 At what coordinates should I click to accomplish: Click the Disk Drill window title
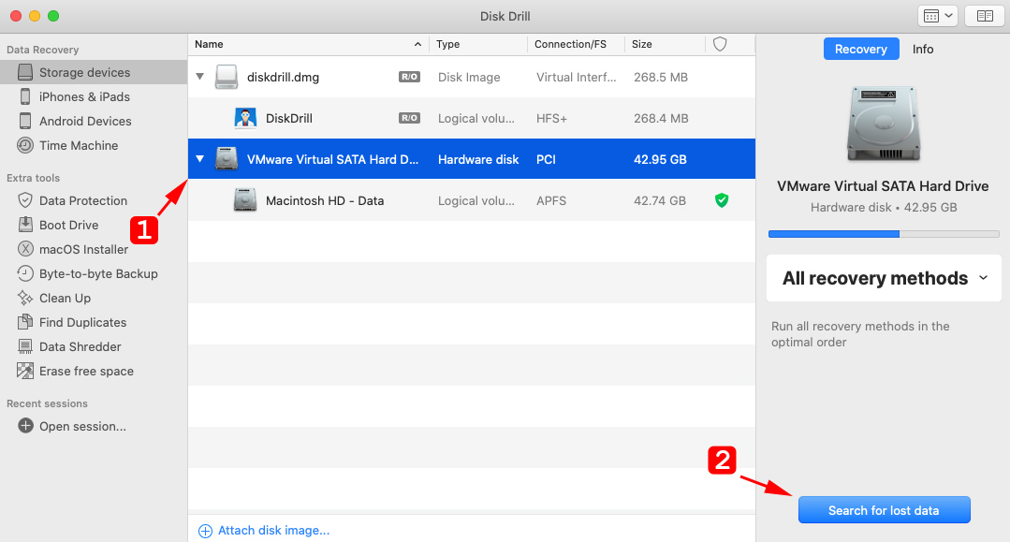pyautogui.click(x=505, y=16)
